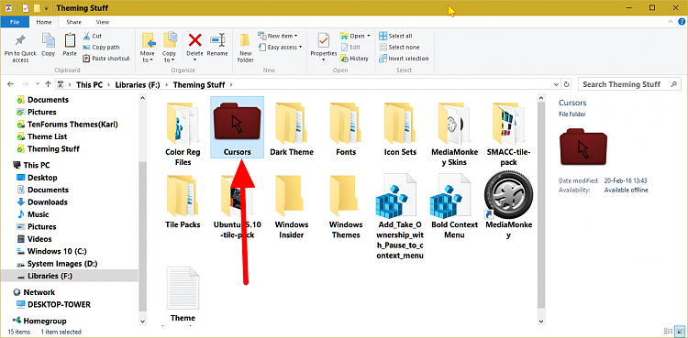Click the Refresh button

567,84
